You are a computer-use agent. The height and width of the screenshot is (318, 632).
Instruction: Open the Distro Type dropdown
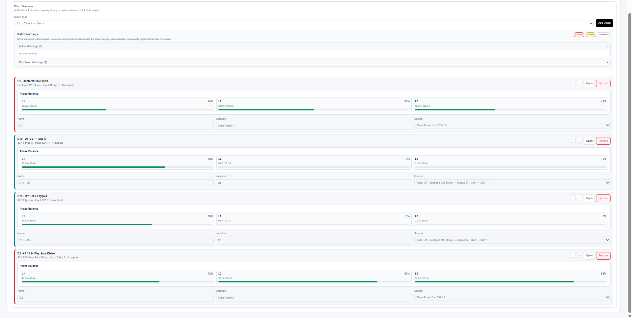304,23
